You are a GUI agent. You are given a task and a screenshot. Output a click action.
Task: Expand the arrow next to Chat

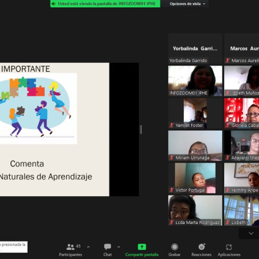(x=118, y=247)
